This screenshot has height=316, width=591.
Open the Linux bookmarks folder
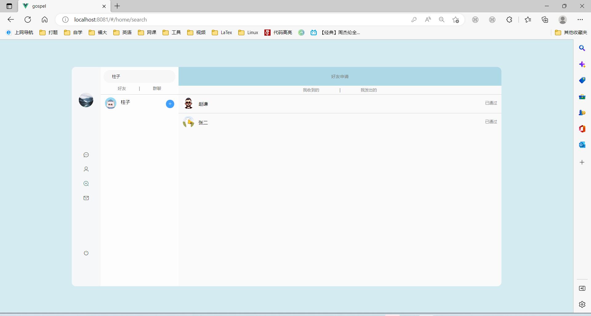[248, 33]
